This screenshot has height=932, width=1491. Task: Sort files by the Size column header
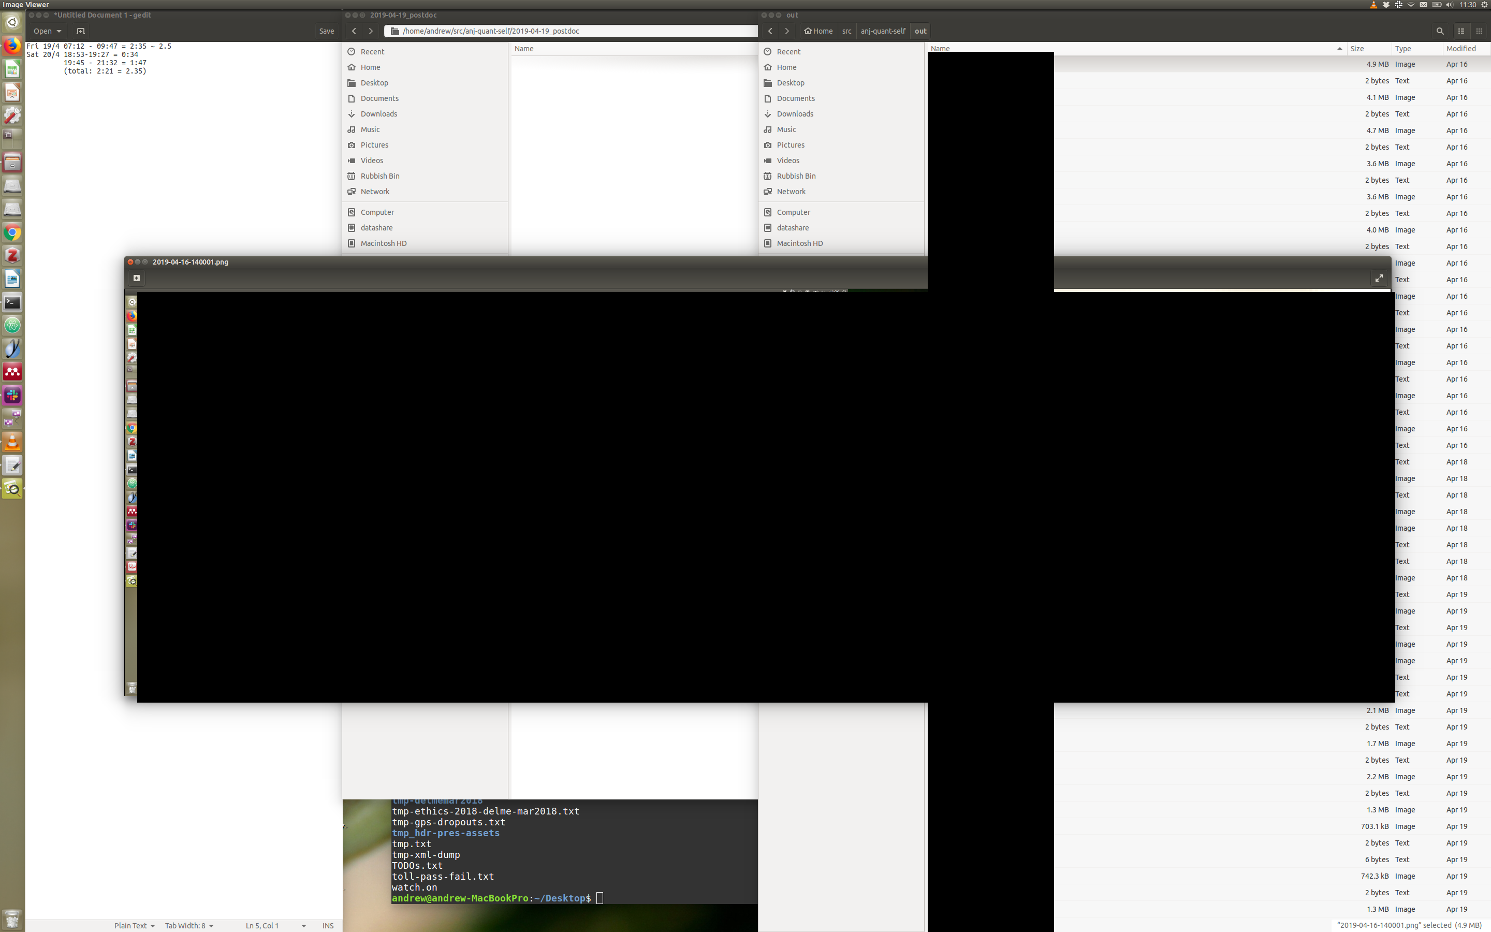[x=1357, y=49]
